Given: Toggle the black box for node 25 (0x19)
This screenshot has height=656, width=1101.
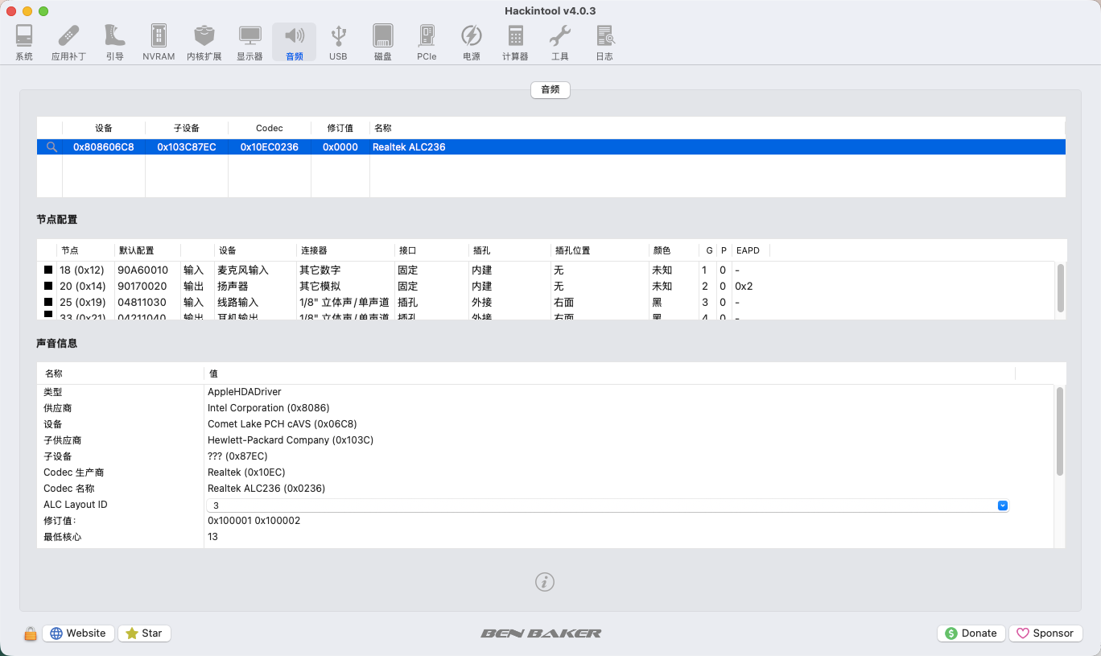Looking at the screenshot, I should point(48,303).
